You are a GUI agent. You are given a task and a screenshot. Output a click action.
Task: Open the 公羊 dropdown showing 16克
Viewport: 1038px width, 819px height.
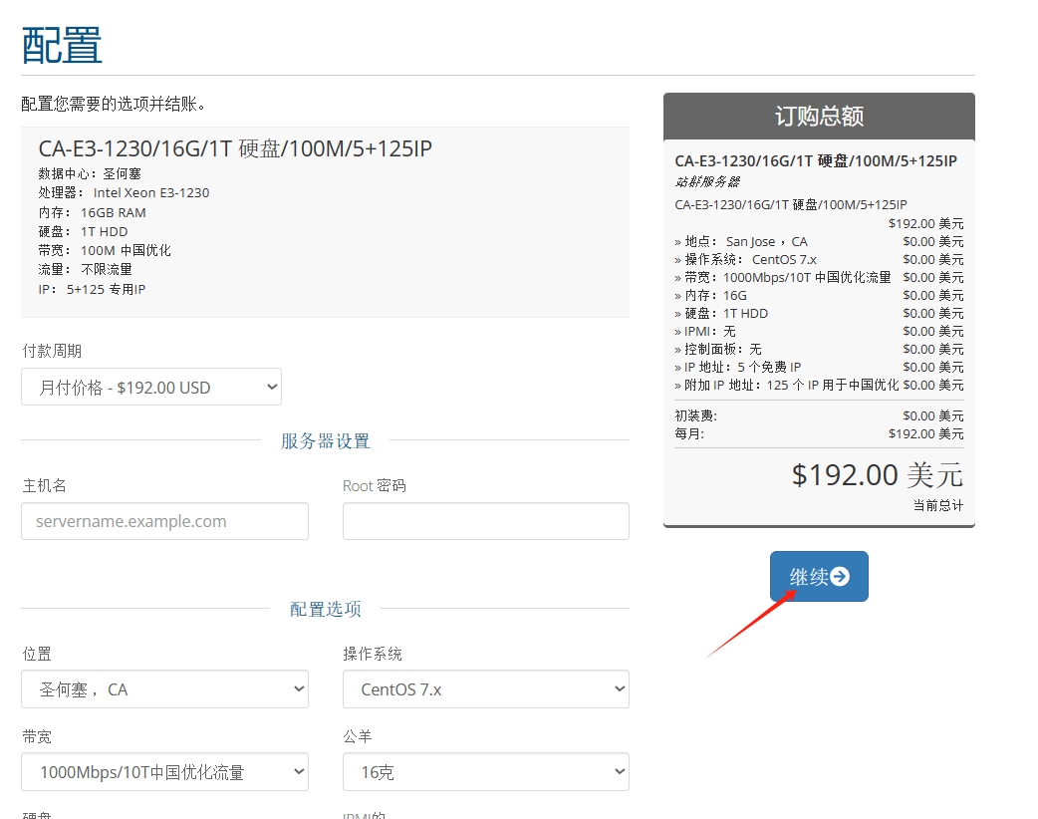coord(485,772)
